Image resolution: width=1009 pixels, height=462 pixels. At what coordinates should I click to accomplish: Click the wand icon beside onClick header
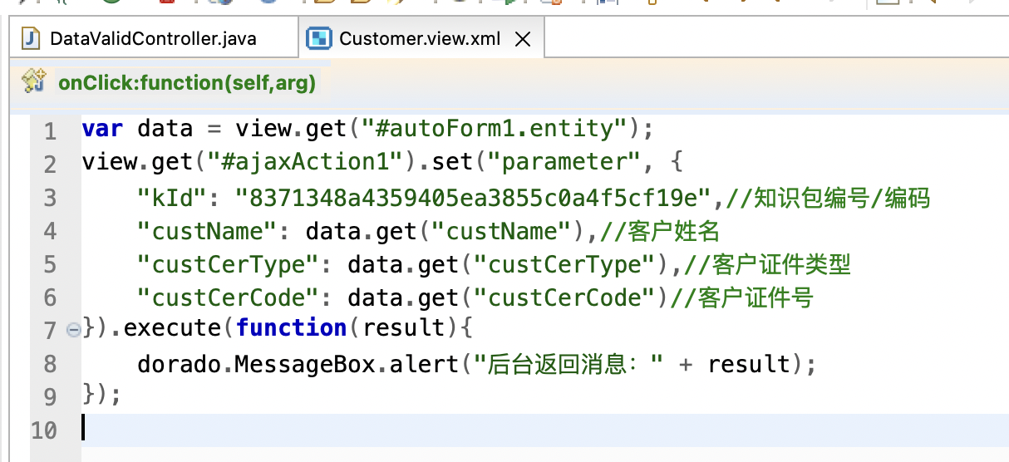pyautogui.click(x=33, y=81)
